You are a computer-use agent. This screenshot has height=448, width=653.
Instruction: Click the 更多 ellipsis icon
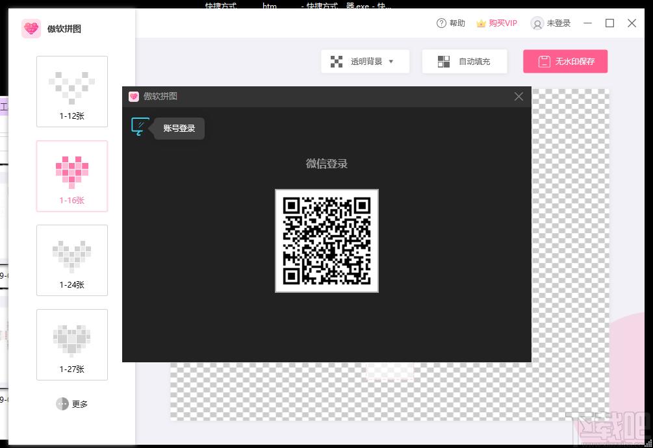pos(62,404)
